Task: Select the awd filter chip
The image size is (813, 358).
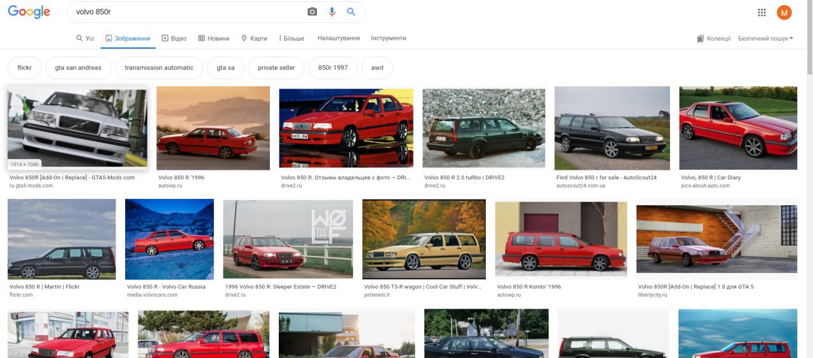Action: click(377, 68)
